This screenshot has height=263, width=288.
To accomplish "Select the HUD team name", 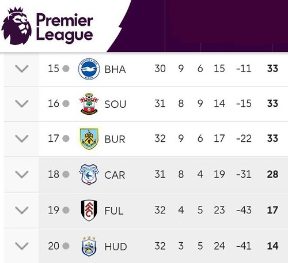I will (116, 247).
